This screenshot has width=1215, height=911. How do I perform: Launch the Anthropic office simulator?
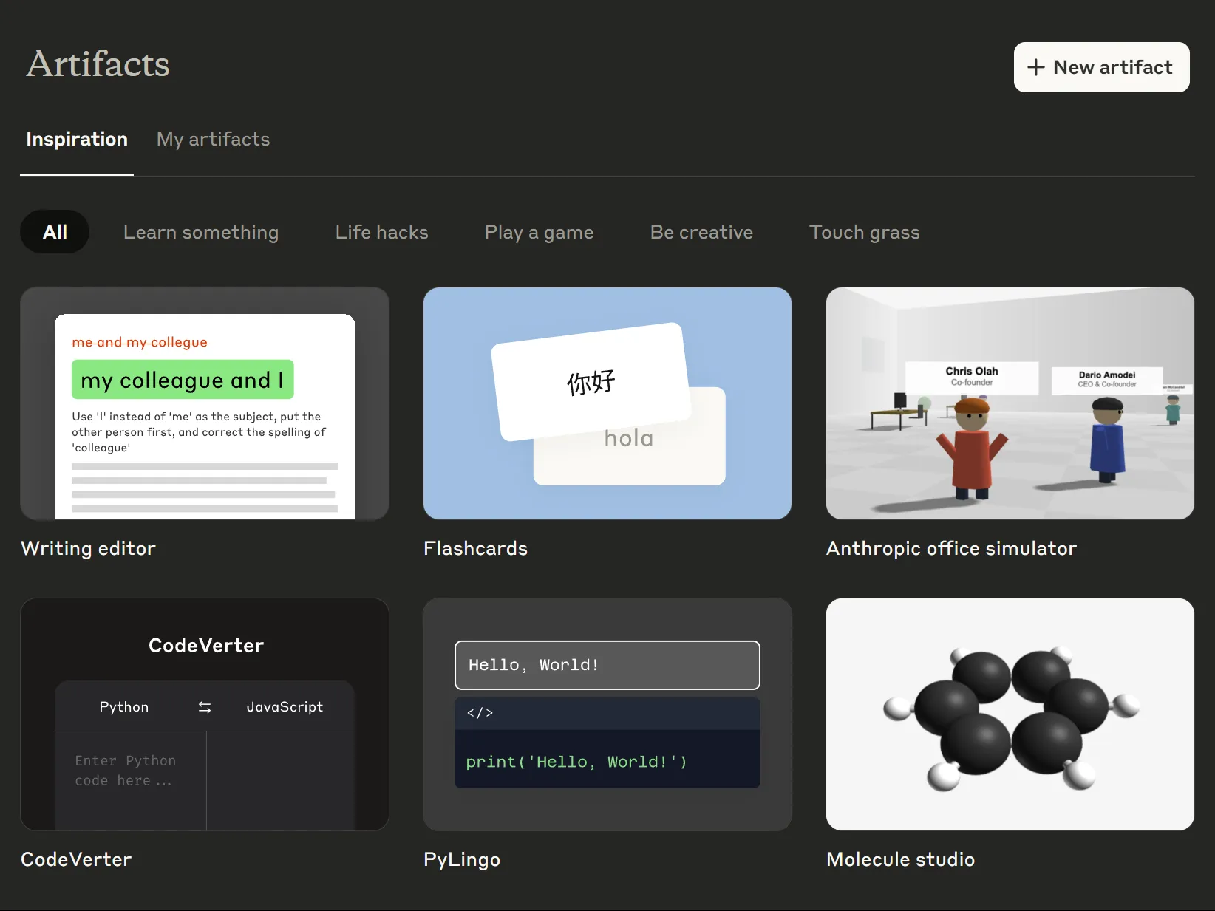(1010, 403)
